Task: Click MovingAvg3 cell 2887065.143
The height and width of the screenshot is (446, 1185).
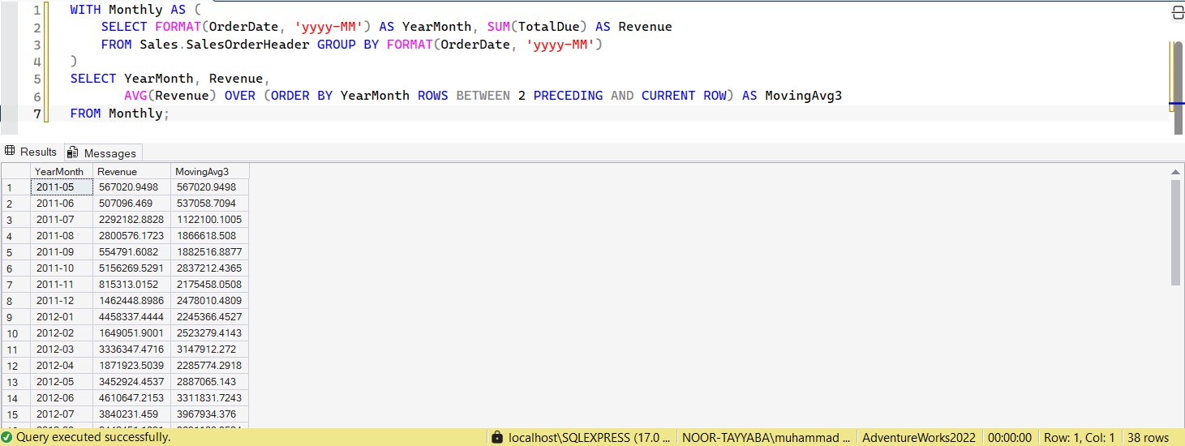Action: [x=209, y=382]
